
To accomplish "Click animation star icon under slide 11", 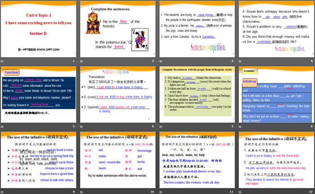I will tap(161, 192).
